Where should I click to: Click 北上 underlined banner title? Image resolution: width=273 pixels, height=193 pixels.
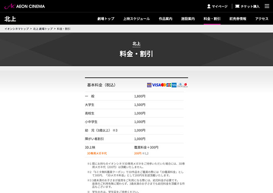pos(136,44)
